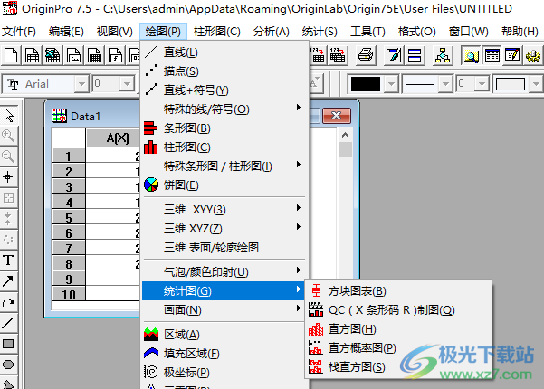Select 直方概率图(P) option

398,347
